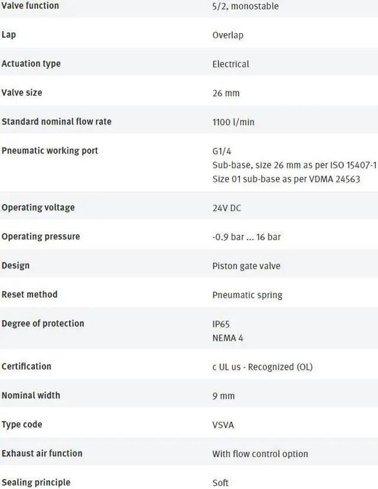Screen dimensions: 378x489
Task: Click the "VSVA" type code value
Action: click(223, 425)
